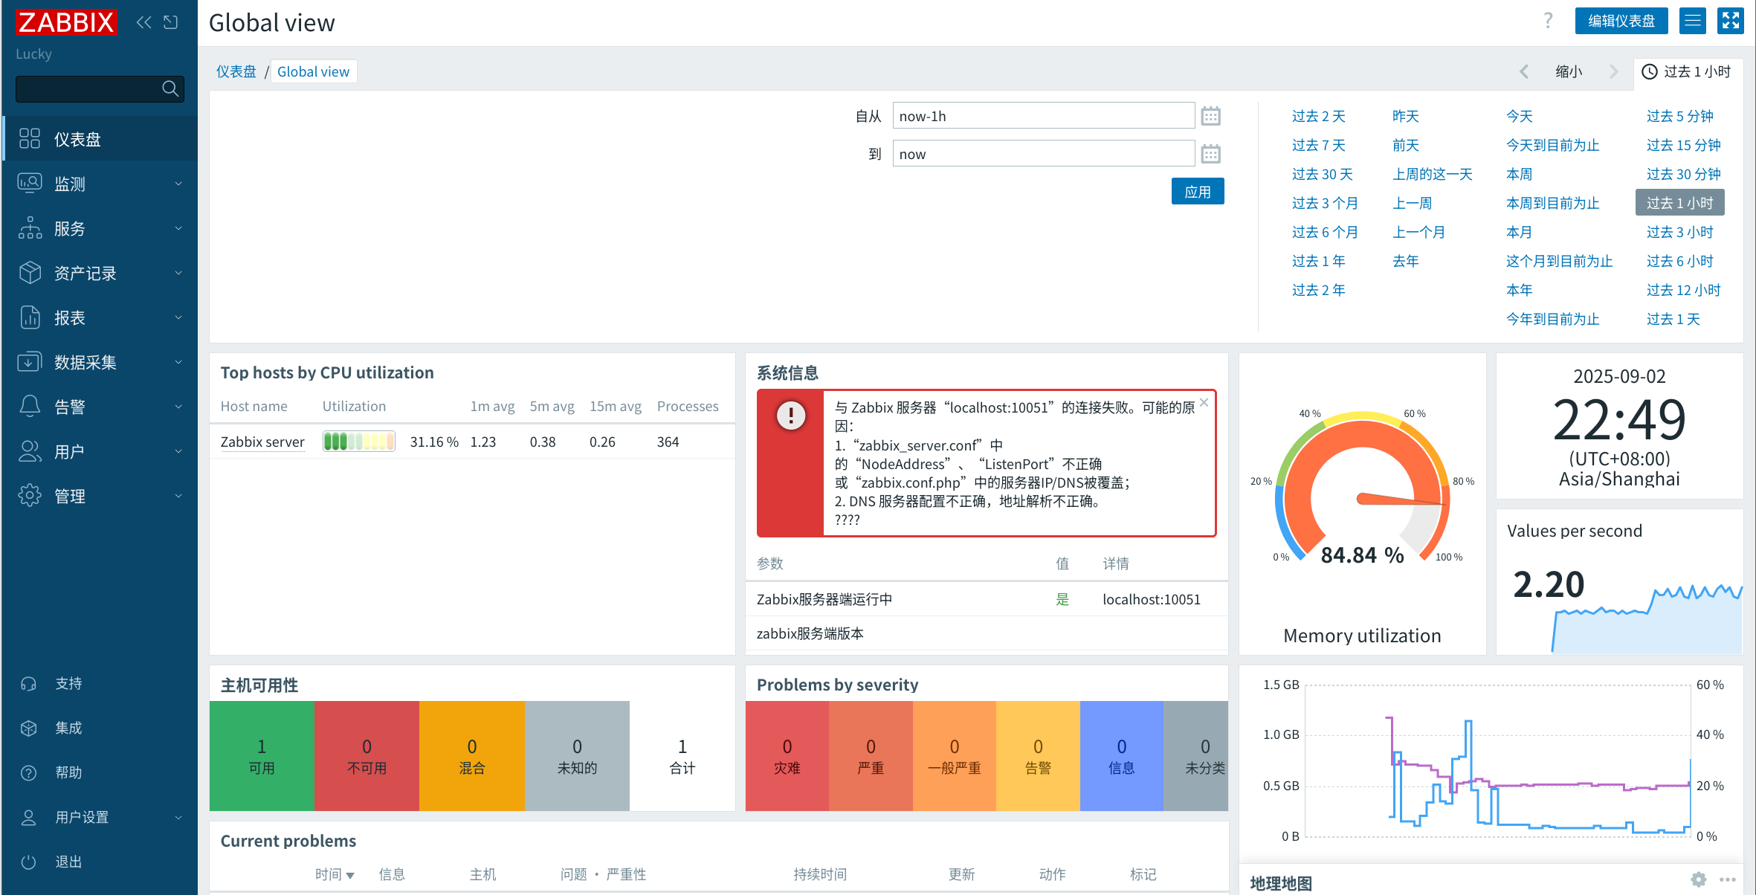Image resolution: width=1756 pixels, height=895 pixels.
Task: Hide the sidebar using the square arrow icon
Action: click(x=171, y=22)
